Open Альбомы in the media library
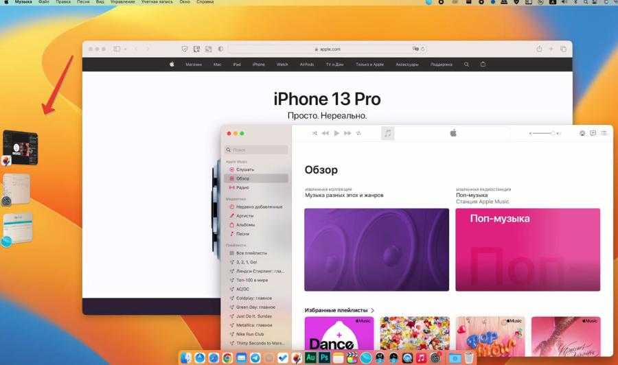The image size is (618, 365). coord(245,224)
